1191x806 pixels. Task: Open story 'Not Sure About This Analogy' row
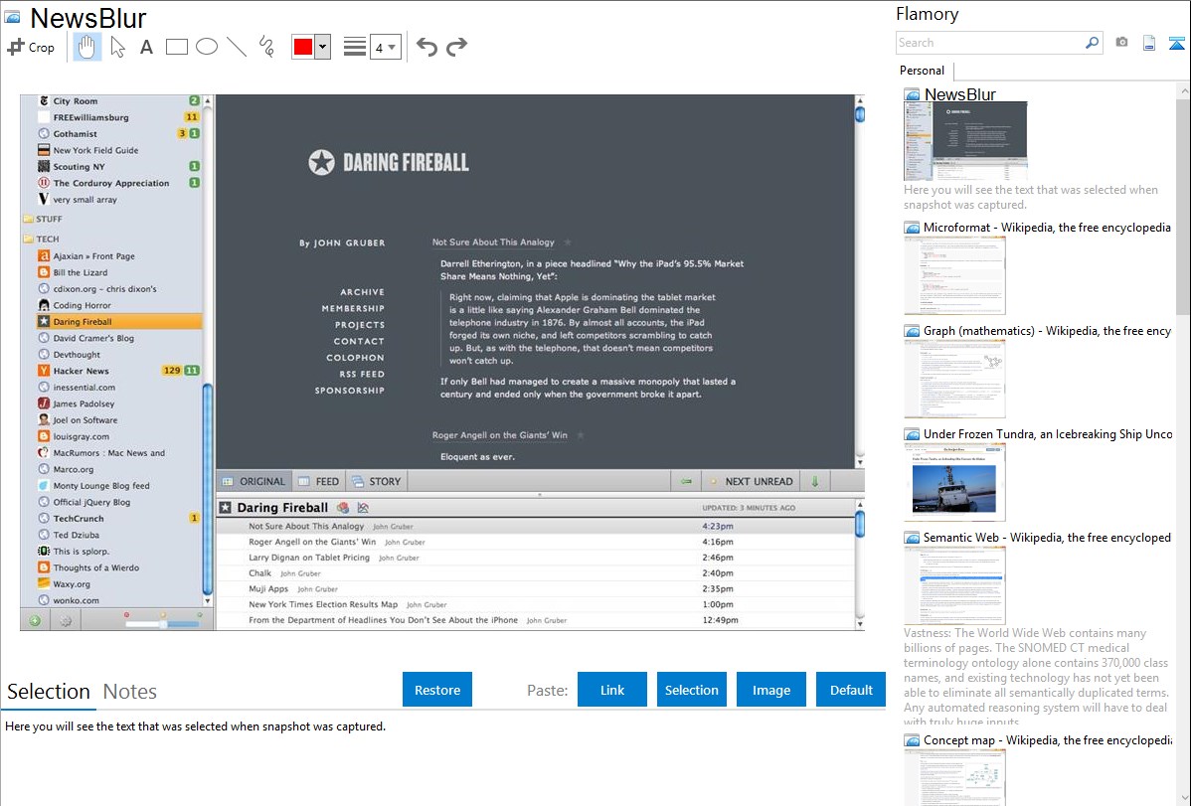point(536,526)
